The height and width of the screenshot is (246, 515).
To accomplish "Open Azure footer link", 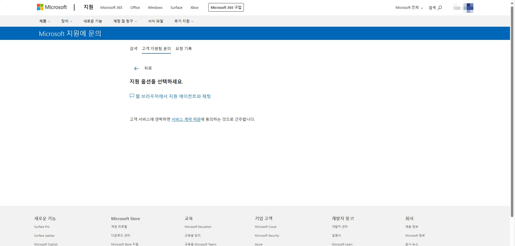I will pyautogui.click(x=259, y=244).
